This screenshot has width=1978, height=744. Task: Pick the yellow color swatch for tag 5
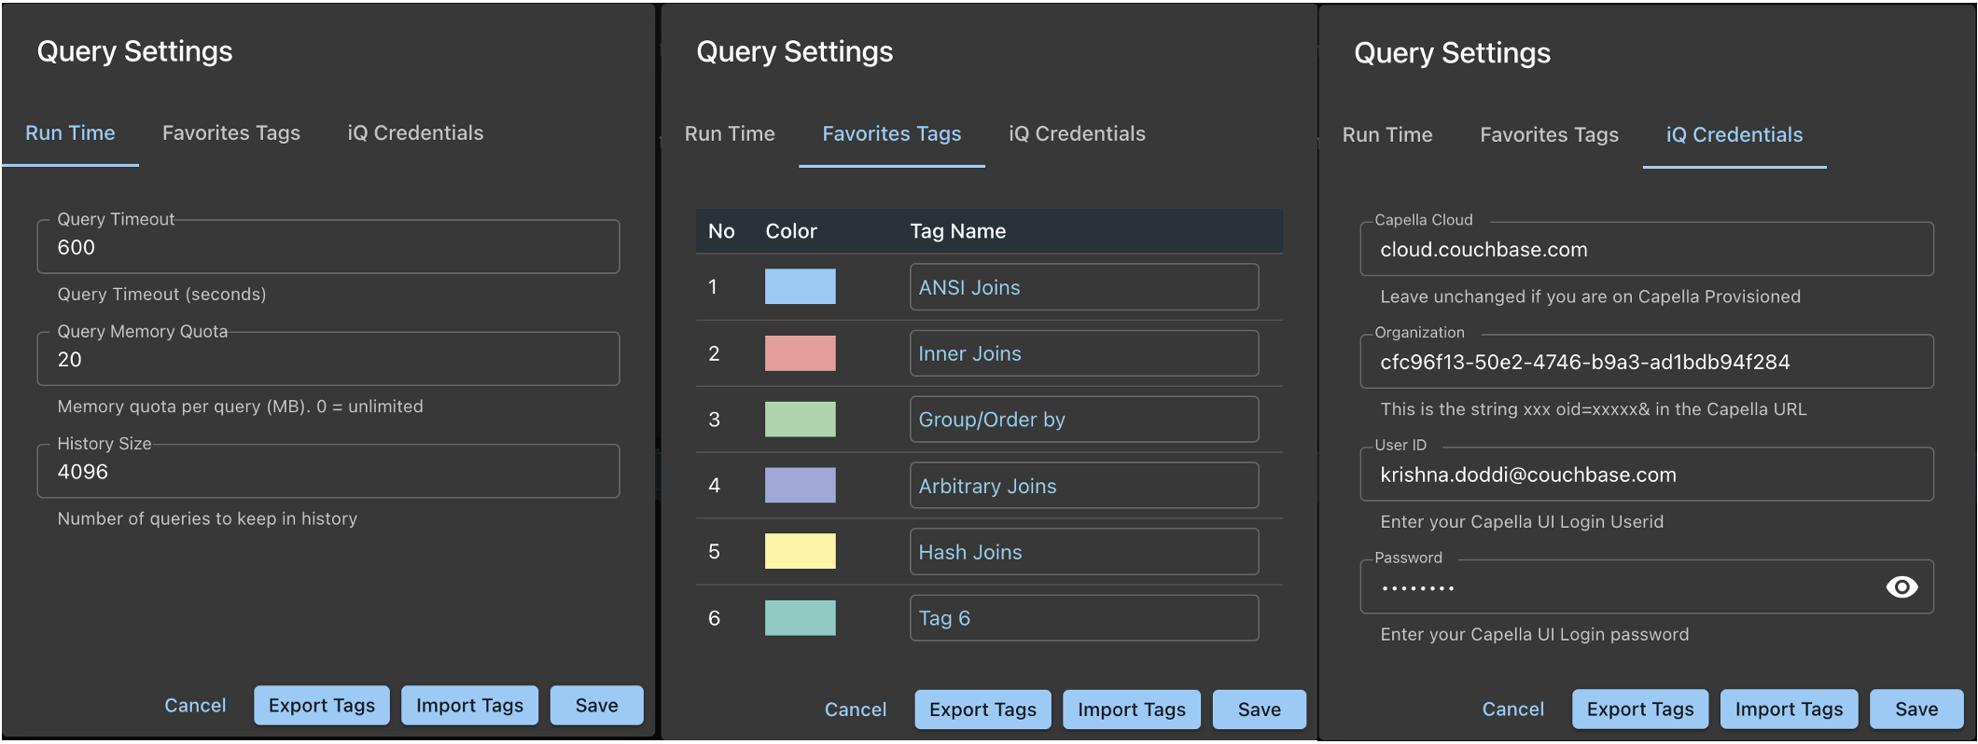click(x=801, y=552)
